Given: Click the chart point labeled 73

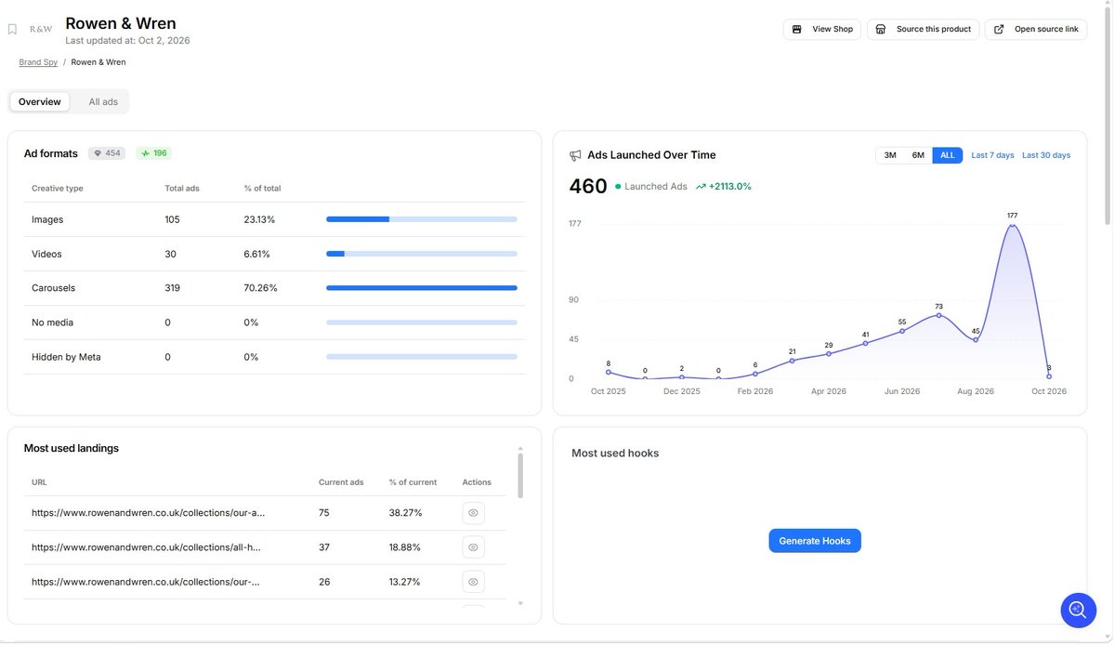Looking at the screenshot, I should tap(939, 315).
